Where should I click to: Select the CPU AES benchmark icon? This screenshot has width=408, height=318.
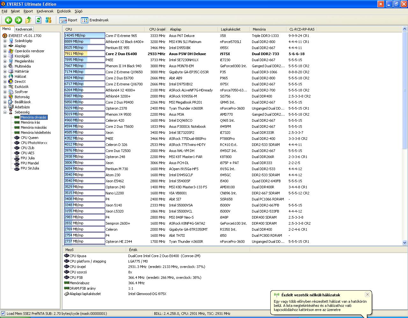click(17, 153)
